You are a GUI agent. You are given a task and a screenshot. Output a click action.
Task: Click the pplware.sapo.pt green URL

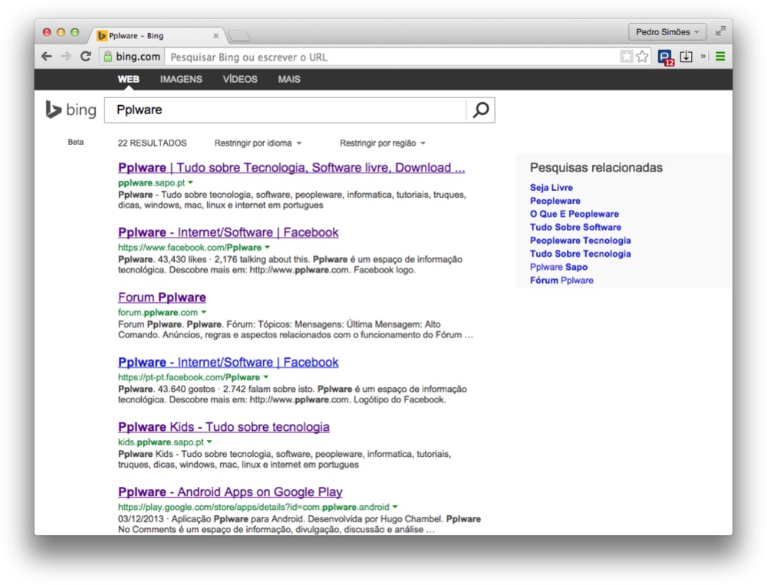[152, 182]
